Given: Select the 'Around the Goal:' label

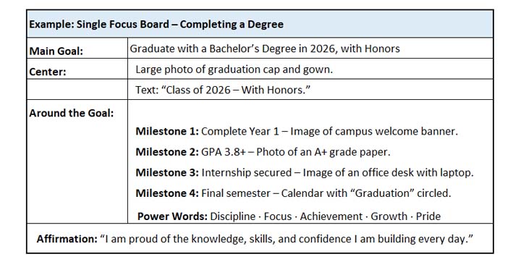Looking at the screenshot, I should [72, 113].
